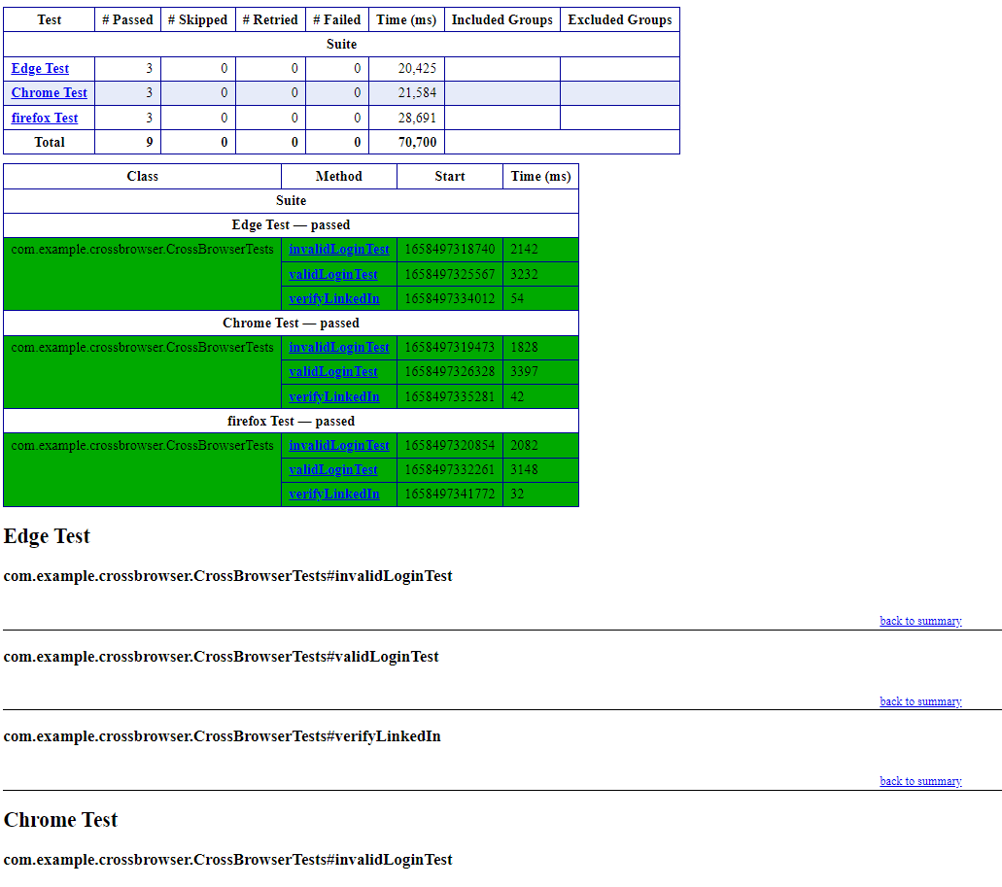1002x887 pixels.
Task: Click back to summary below validLoginTest heading
Action: pos(919,700)
